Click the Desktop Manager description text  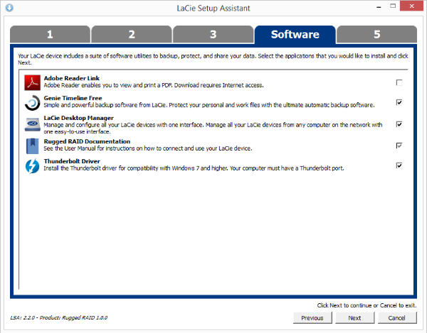(x=213, y=129)
